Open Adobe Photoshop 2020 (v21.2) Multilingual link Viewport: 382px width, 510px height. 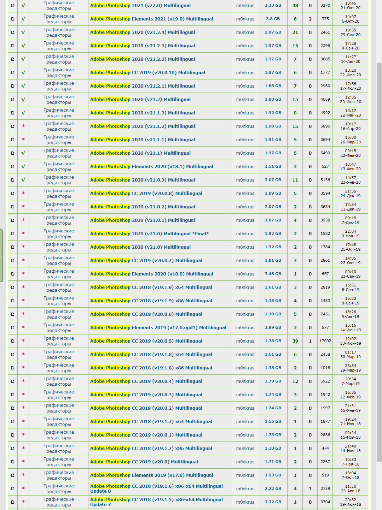[140, 100]
